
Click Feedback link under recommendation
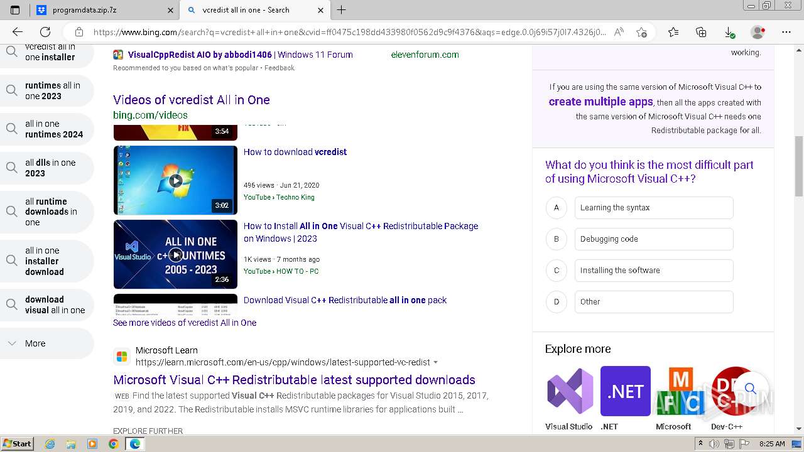pyautogui.click(x=279, y=68)
